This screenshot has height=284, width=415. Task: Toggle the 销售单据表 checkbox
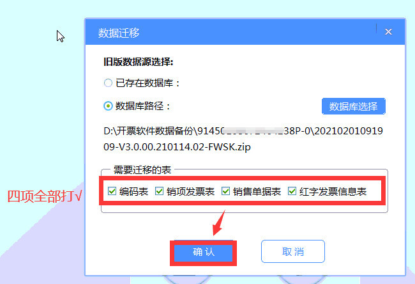225,191
